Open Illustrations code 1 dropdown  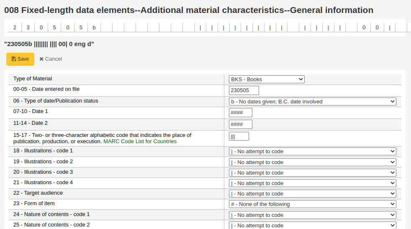(x=313, y=152)
